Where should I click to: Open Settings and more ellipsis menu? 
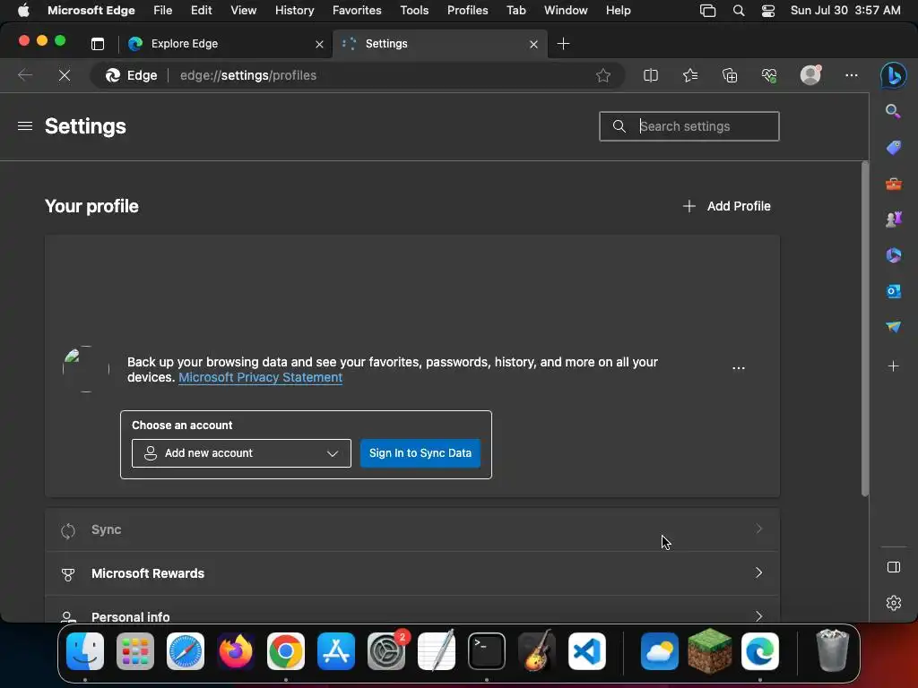coord(852,75)
